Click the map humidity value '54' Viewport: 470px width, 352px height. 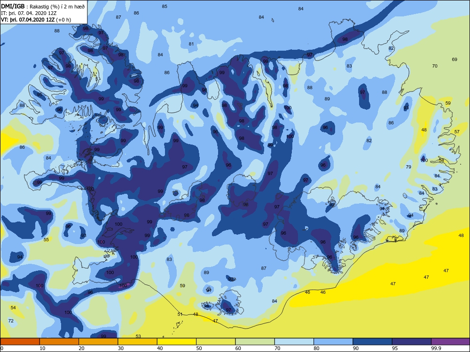[13, 308]
